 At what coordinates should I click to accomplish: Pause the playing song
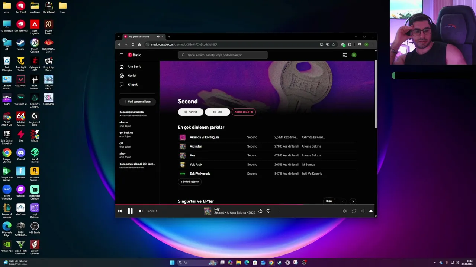pos(130,211)
